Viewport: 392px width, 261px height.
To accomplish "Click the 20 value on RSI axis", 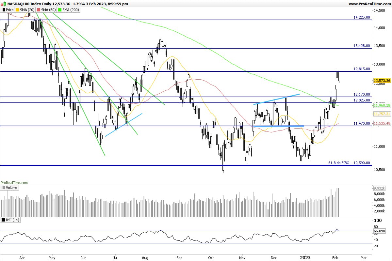I will (x=376, y=246).
